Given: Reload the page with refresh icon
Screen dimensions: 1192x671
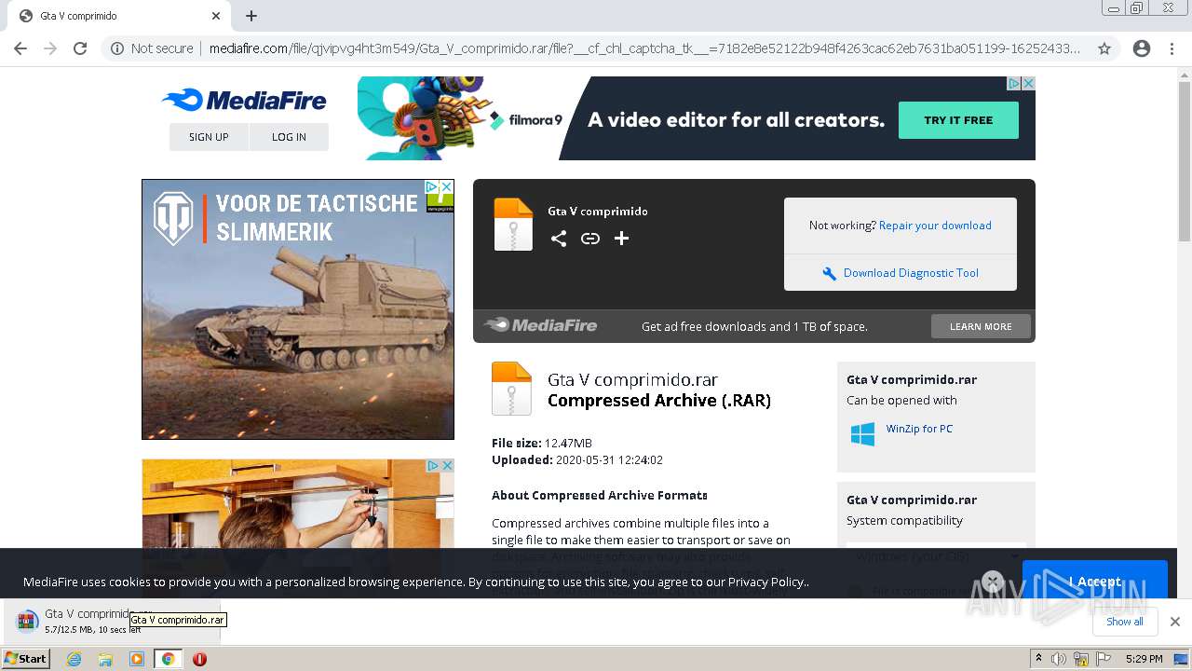Looking at the screenshot, I should click(x=80, y=48).
